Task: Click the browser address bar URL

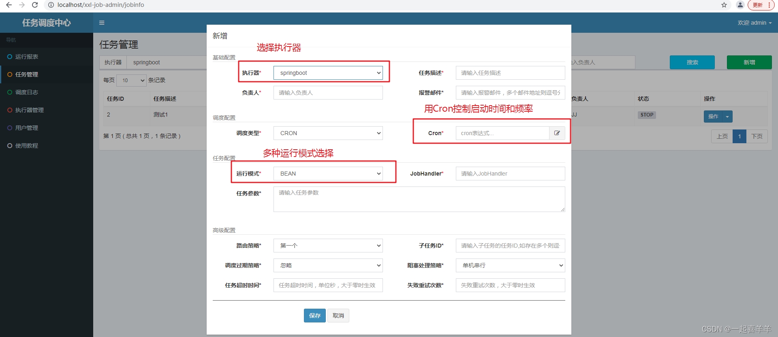Action: (101, 5)
